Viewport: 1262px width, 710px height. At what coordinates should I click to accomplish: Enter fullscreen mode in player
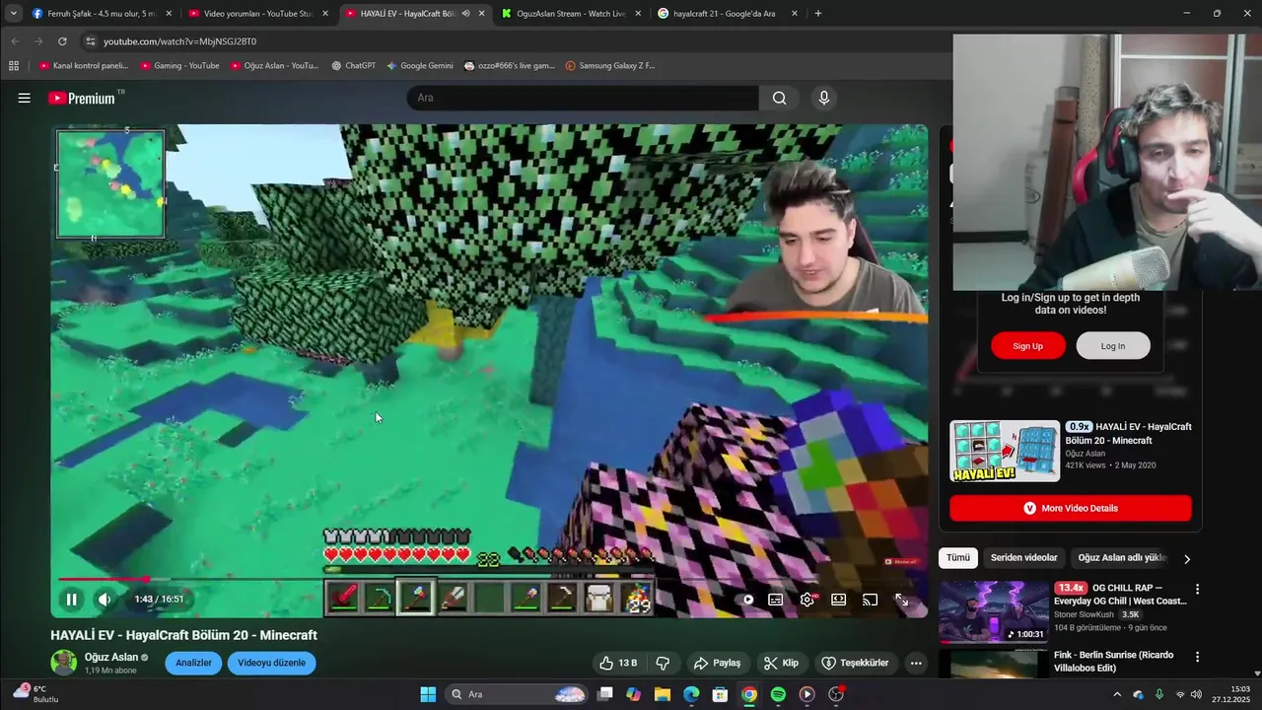(901, 599)
